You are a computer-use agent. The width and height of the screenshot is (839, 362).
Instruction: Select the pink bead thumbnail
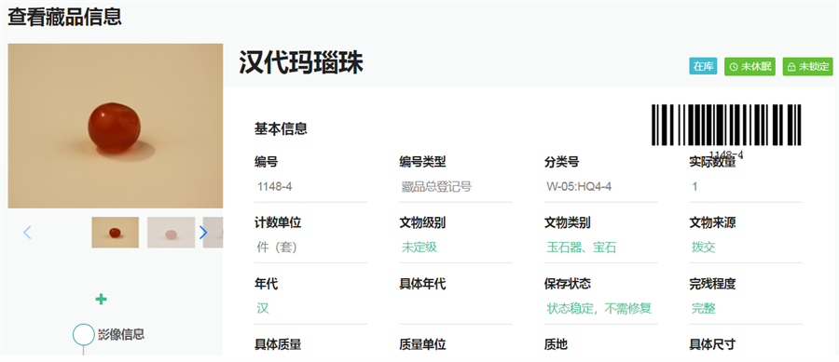(171, 233)
